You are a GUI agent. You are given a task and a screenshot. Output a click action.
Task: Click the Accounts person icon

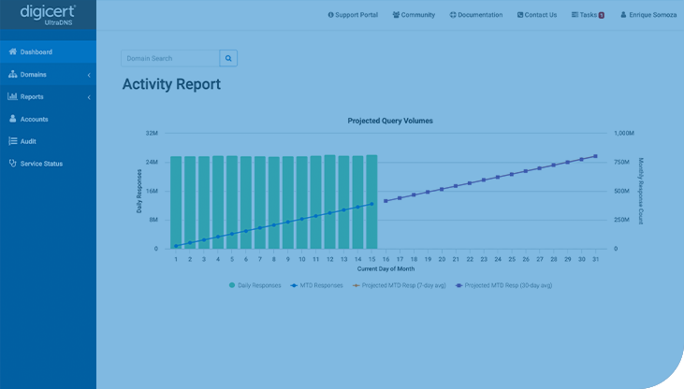point(12,120)
